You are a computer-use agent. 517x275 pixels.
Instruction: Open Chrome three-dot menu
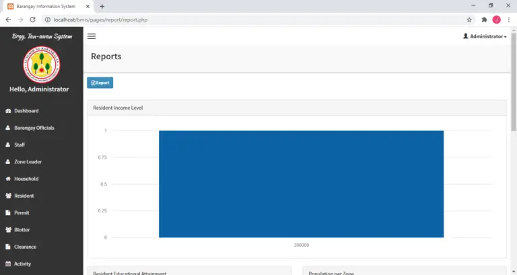[x=509, y=19]
